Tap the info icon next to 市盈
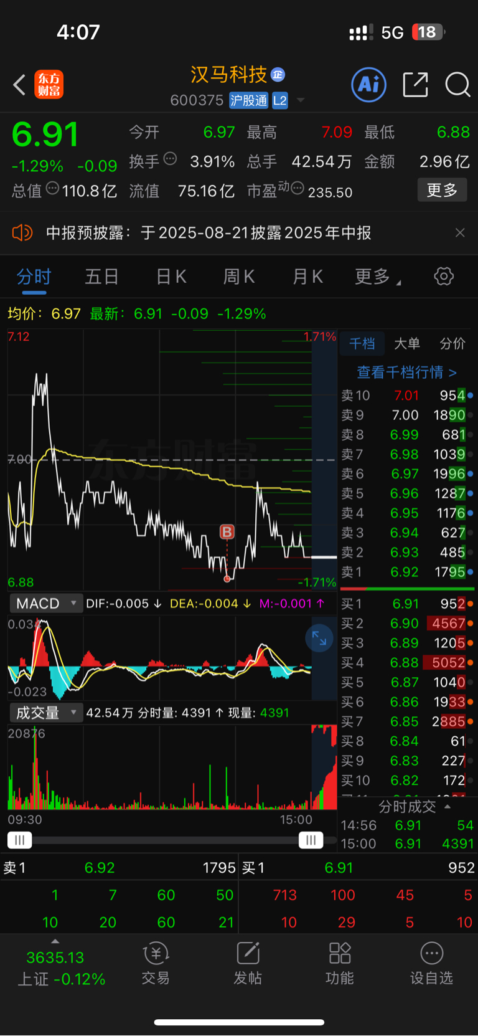The height and width of the screenshot is (1036, 478). [298, 188]
